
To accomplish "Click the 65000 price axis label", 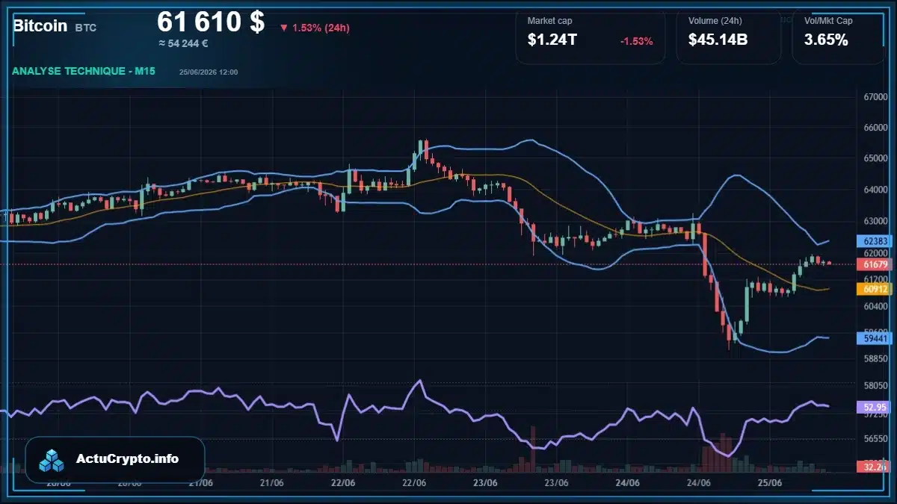I will tap(875, 158).
